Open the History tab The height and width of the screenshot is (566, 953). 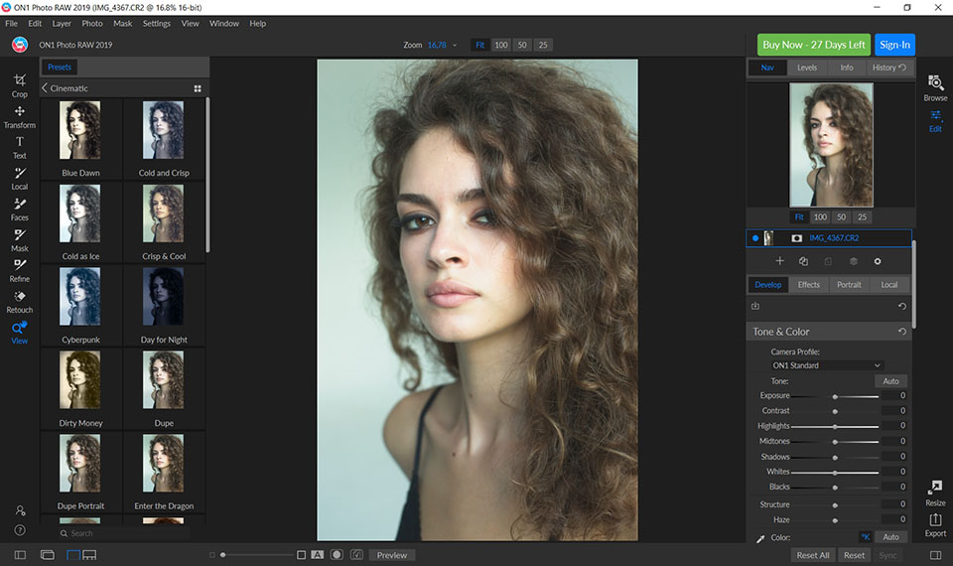pyautogui.click(x=889, y=68)
